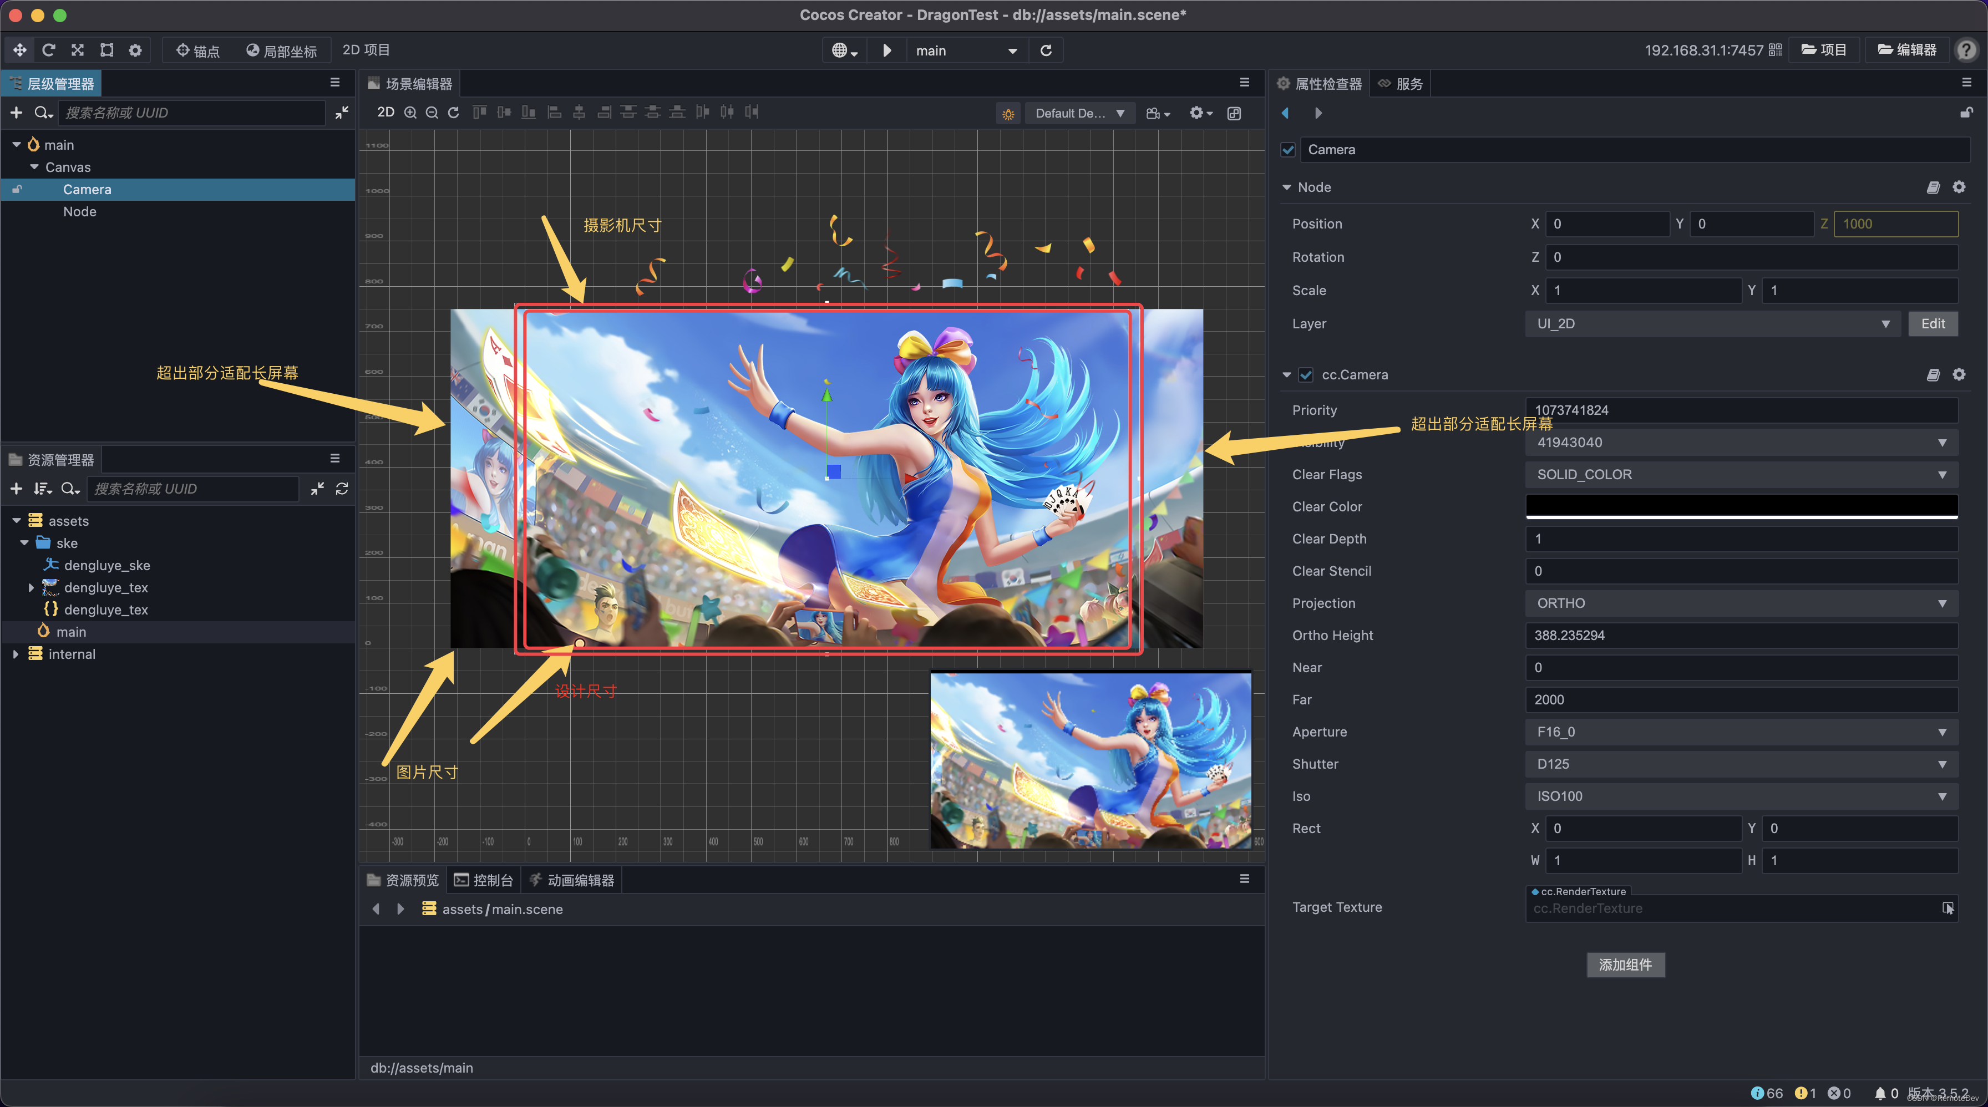The width and height of the screenshot is (1988, 1107).
Task: Open the hierarchy panel menu
Action: coord(335,83)
